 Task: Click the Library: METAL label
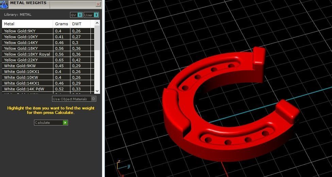point(18,15)
